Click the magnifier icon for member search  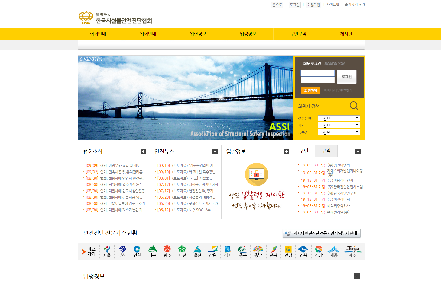click(x=354, y=106)
